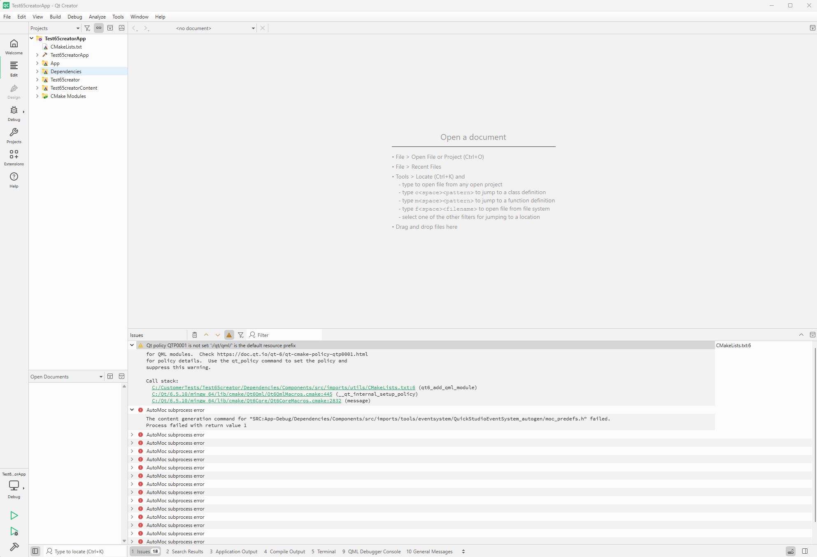Image resolution: width=817 pixels, height=557 pixels.
Task: Open the Welcome mode
Action: (x=14, y=46)
